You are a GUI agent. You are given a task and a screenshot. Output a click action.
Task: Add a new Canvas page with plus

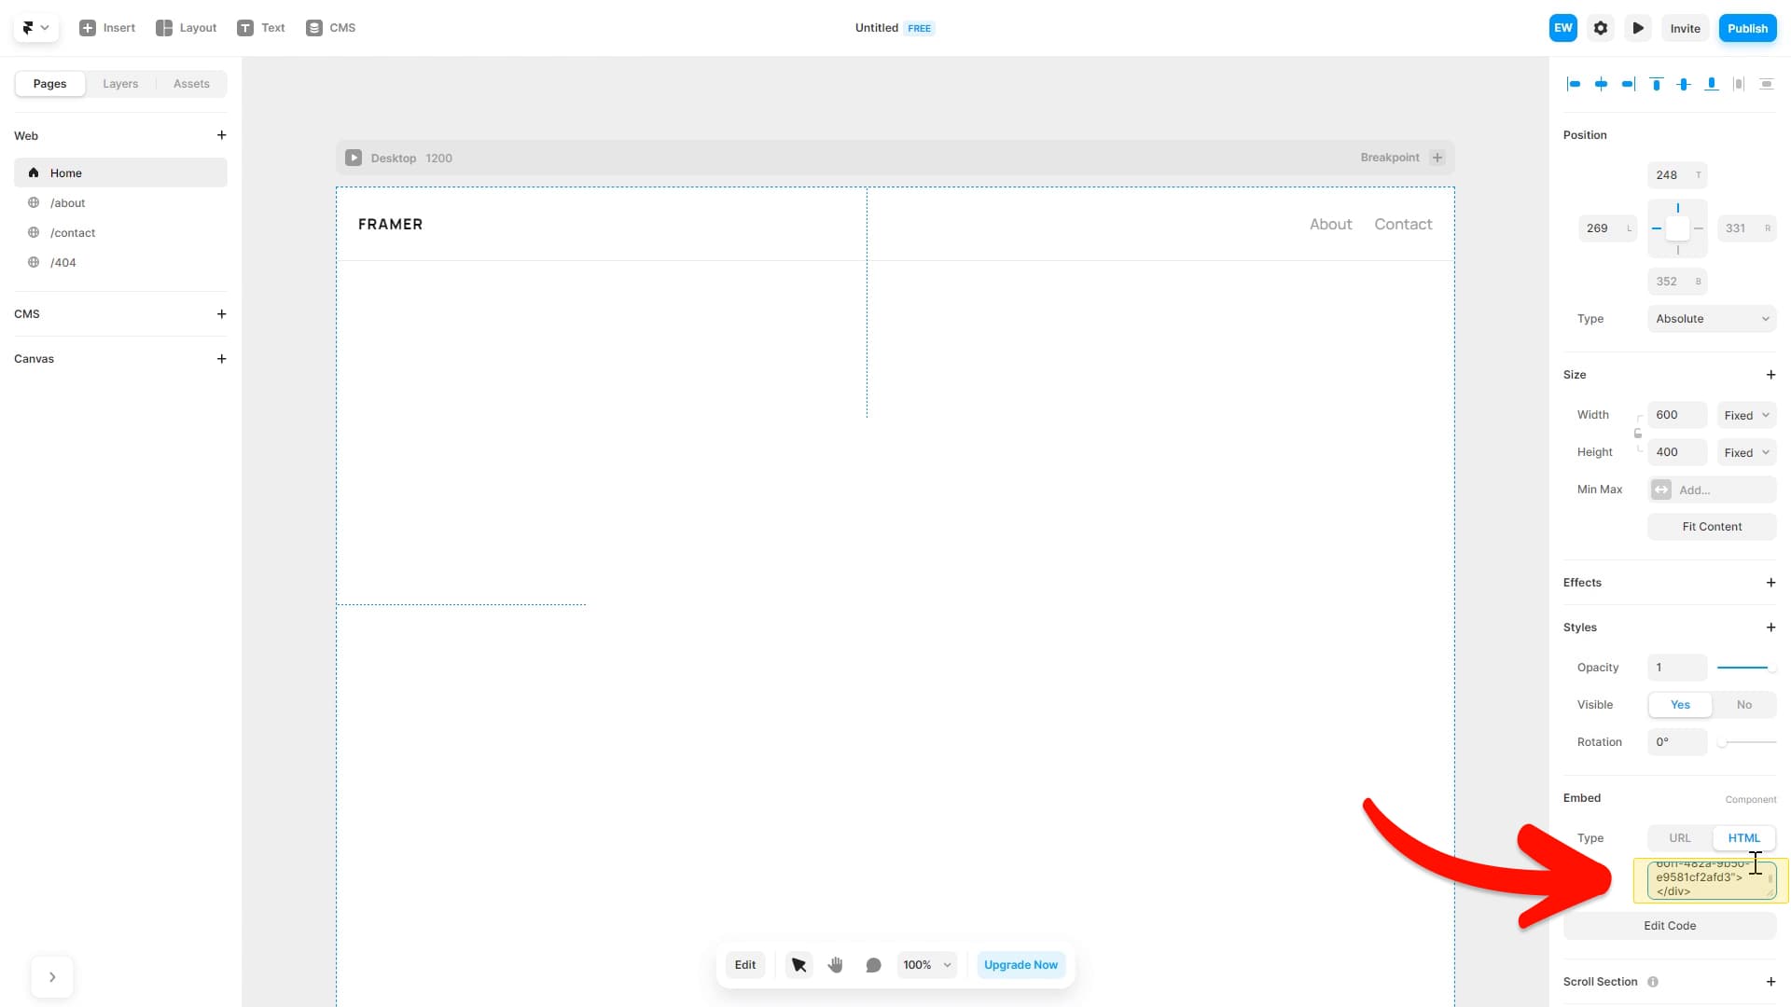(x=221, y=359)
